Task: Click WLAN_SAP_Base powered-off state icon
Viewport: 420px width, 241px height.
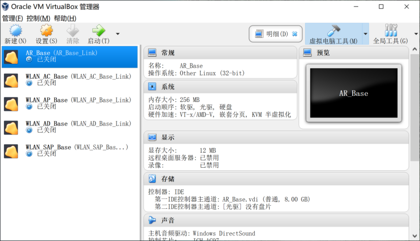Action: click(29, 154)
